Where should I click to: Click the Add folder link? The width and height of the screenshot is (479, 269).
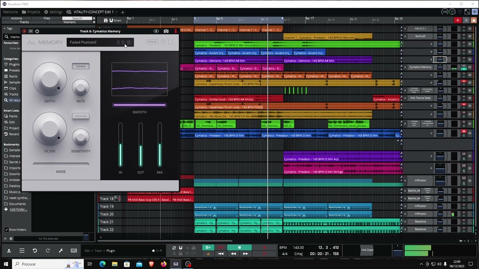[18, 210]
